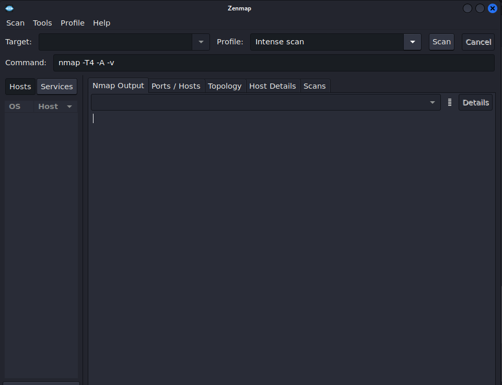Screen dimensions: 502x385
Task: Focus the Target input field
Action: [115, 42]
